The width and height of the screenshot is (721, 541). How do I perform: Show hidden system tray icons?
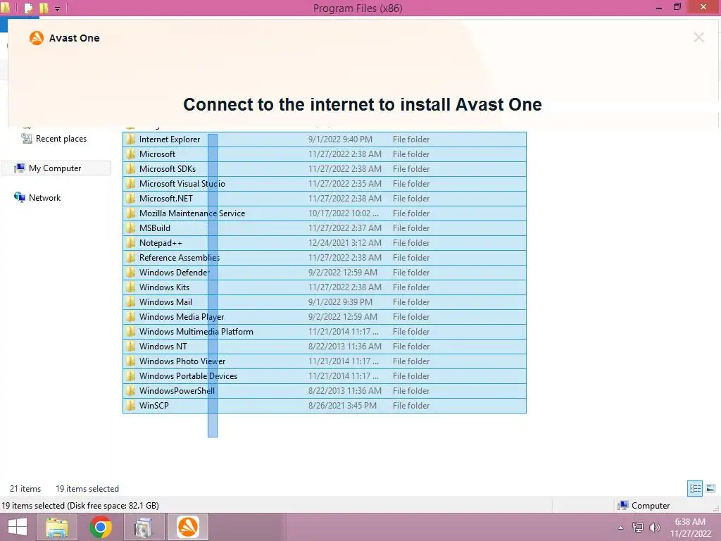[620, 528]
